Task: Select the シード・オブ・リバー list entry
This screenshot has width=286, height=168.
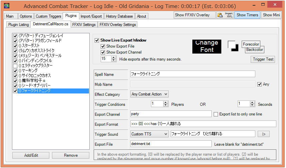Action: [35, 85]
